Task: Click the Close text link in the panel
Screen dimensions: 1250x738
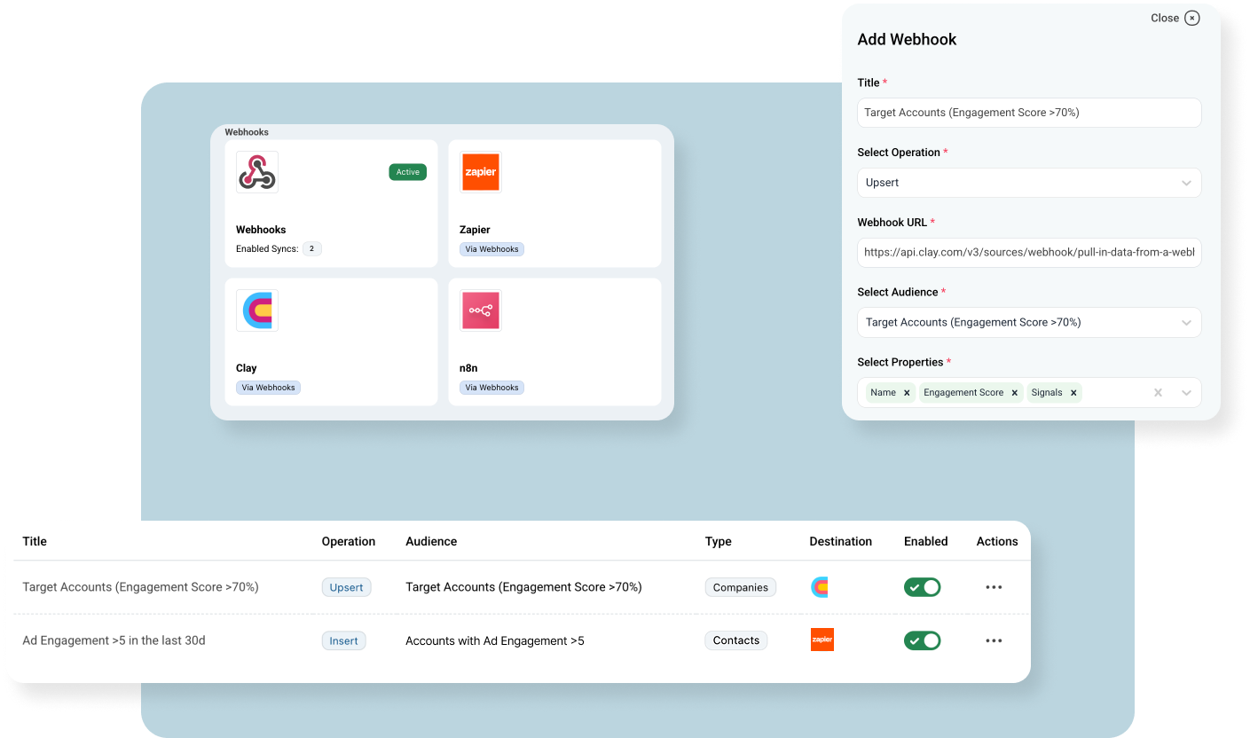Action: tap(1165, 18)
